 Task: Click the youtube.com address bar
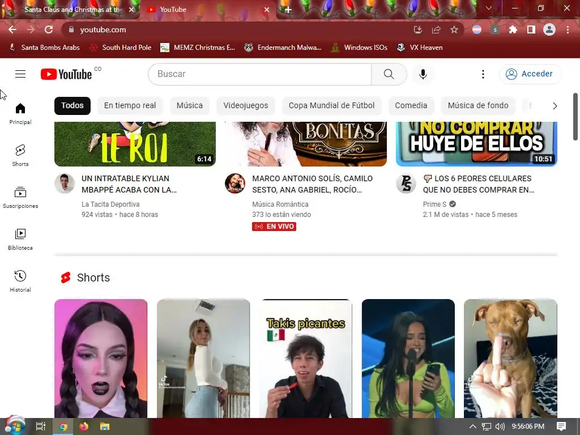click(237, 29)
